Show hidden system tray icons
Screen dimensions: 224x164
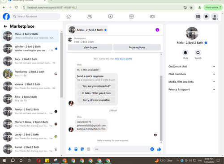click(178, 160)
